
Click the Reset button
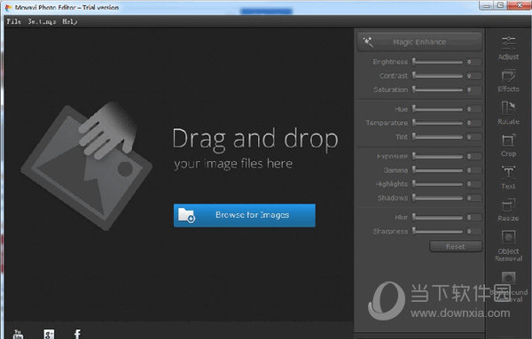456,247
